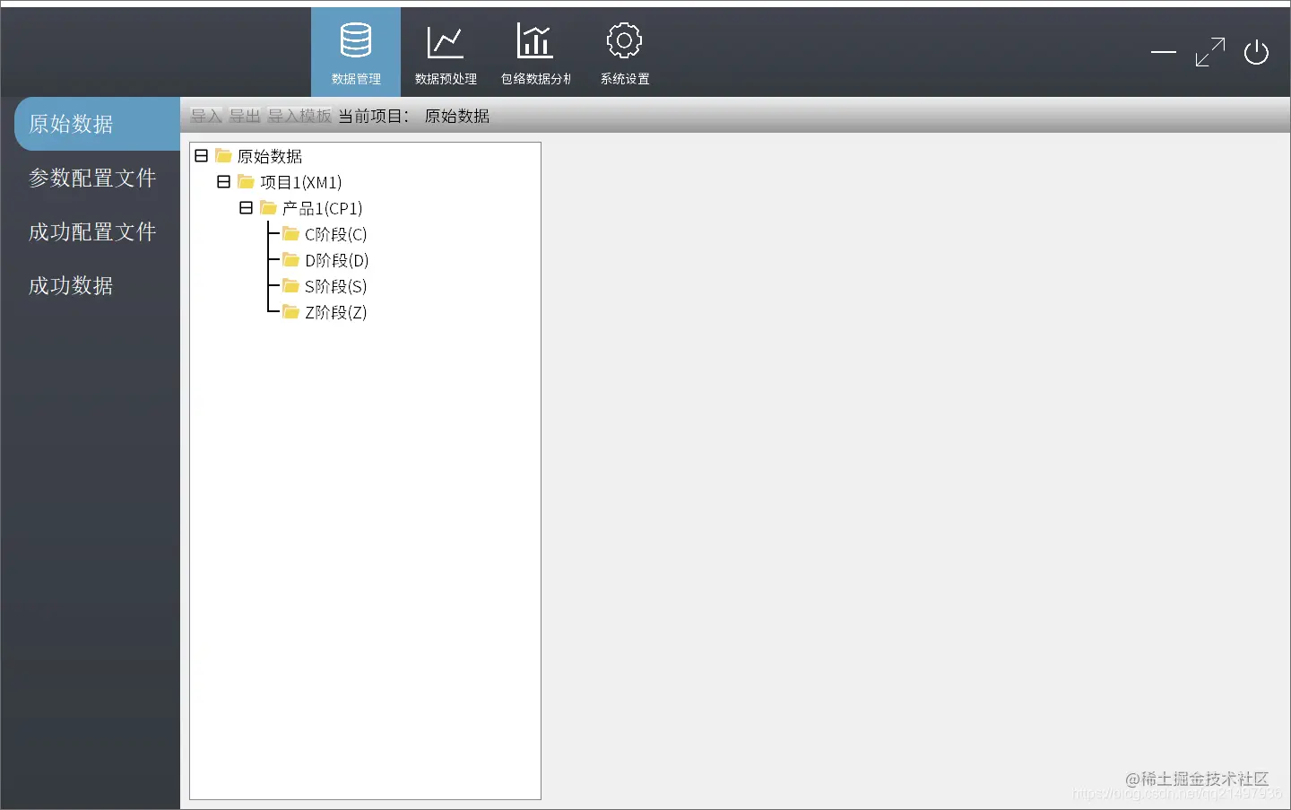Select the Z阶段(Z) tree label
This screenshot has height=810, width=1291.
(x=336, y=312)
